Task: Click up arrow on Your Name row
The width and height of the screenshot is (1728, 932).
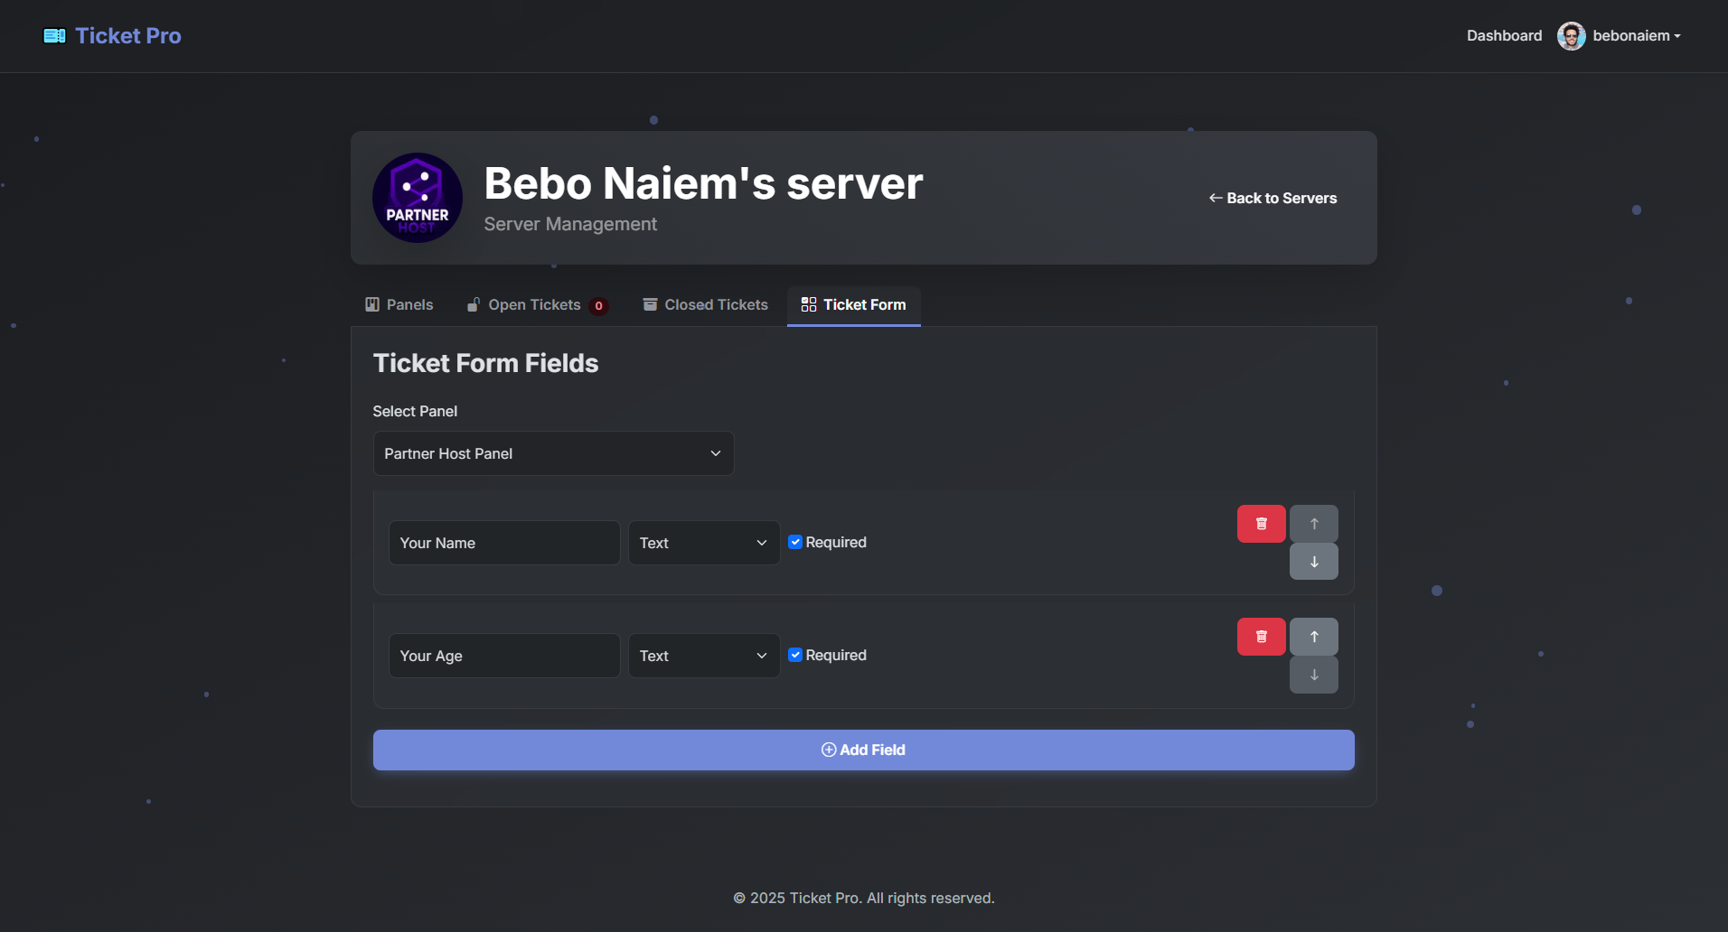Action: click(1313, 524)
